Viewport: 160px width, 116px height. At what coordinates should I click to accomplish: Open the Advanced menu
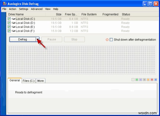(37, 9)
